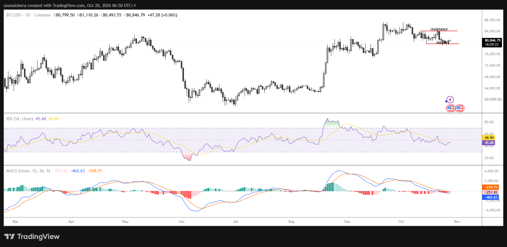
Task: Click the Sep label on time axis
Action: pyautogui.click(x=347, y=222)
